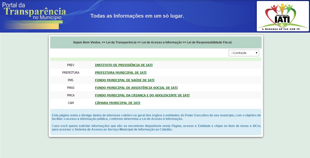310x158 pixels.
Task: Click paragraph starting 'Caso você queira solicitar'
Action: coord(156,128)
